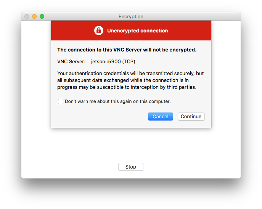262x209 pixels.
Task: Click the "Don't warn me" checkbox label text
Action: click(x=117, y=101)
